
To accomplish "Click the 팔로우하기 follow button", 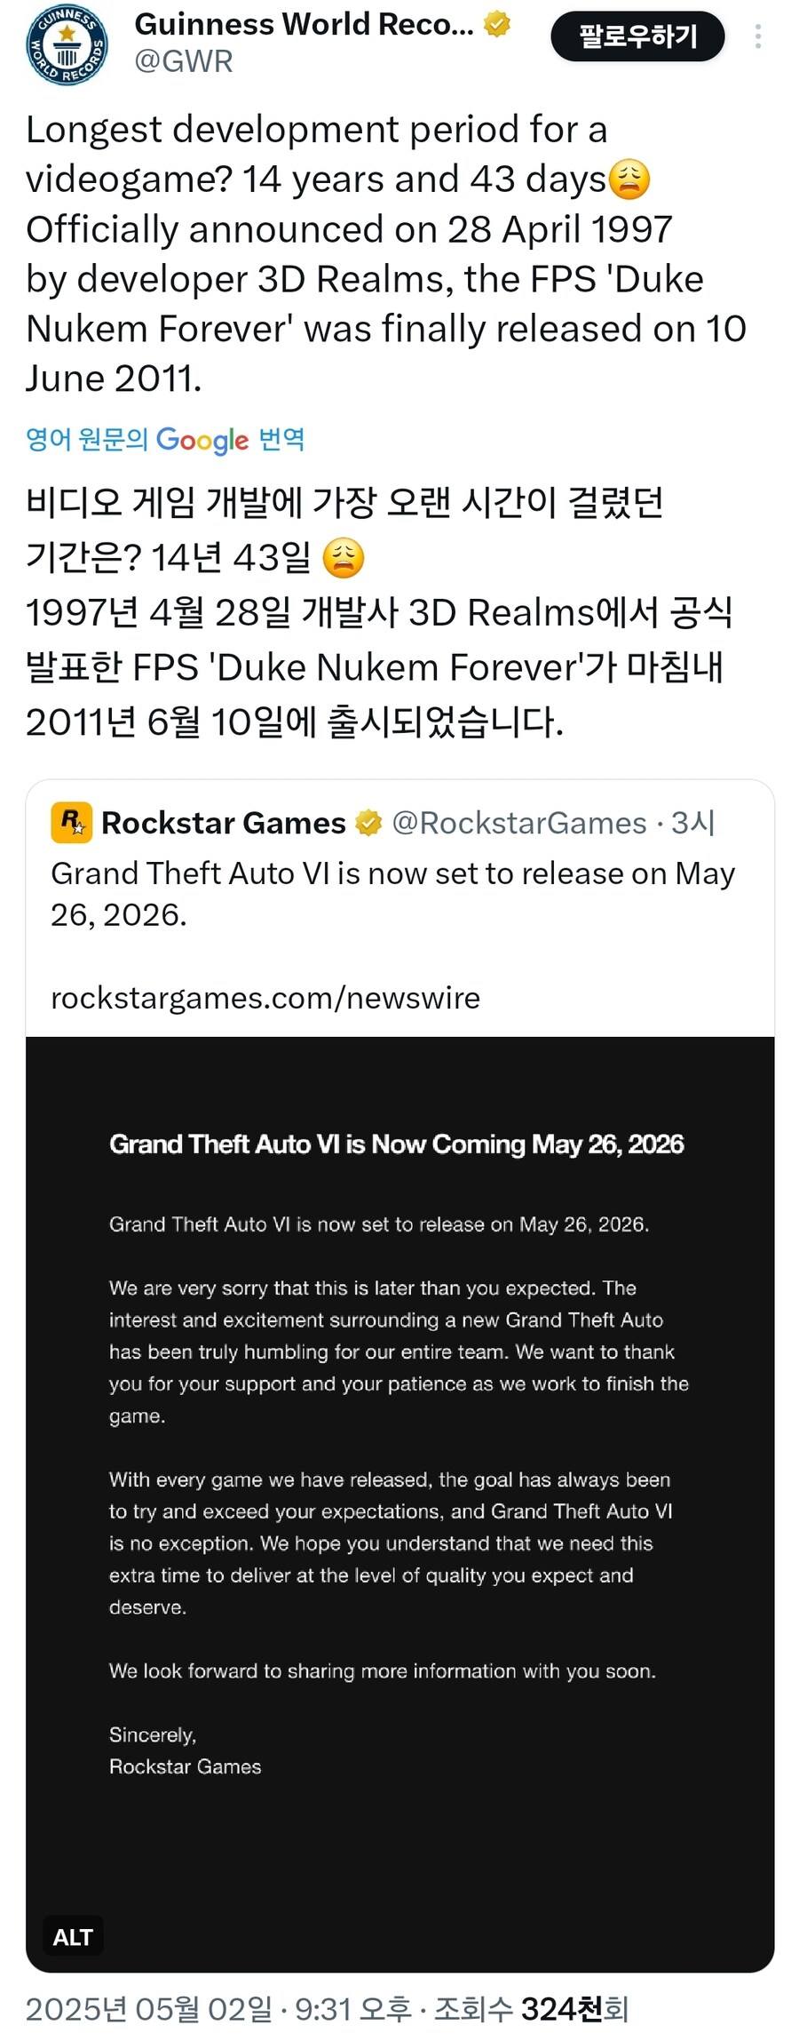I will 637,36.
